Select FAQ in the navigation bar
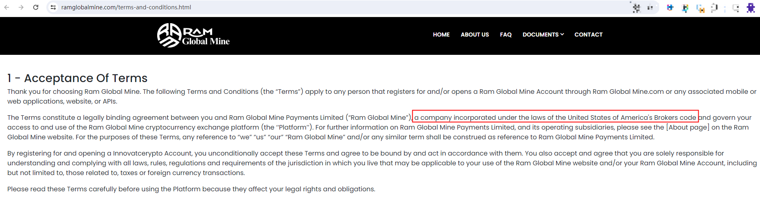This screenshot has height=199, width=760. pos(506,35)
